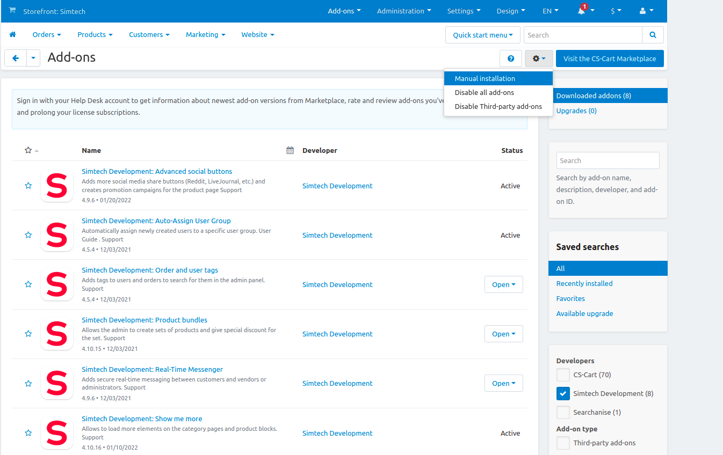Sort add-ons by Name column

coord(91,150)
